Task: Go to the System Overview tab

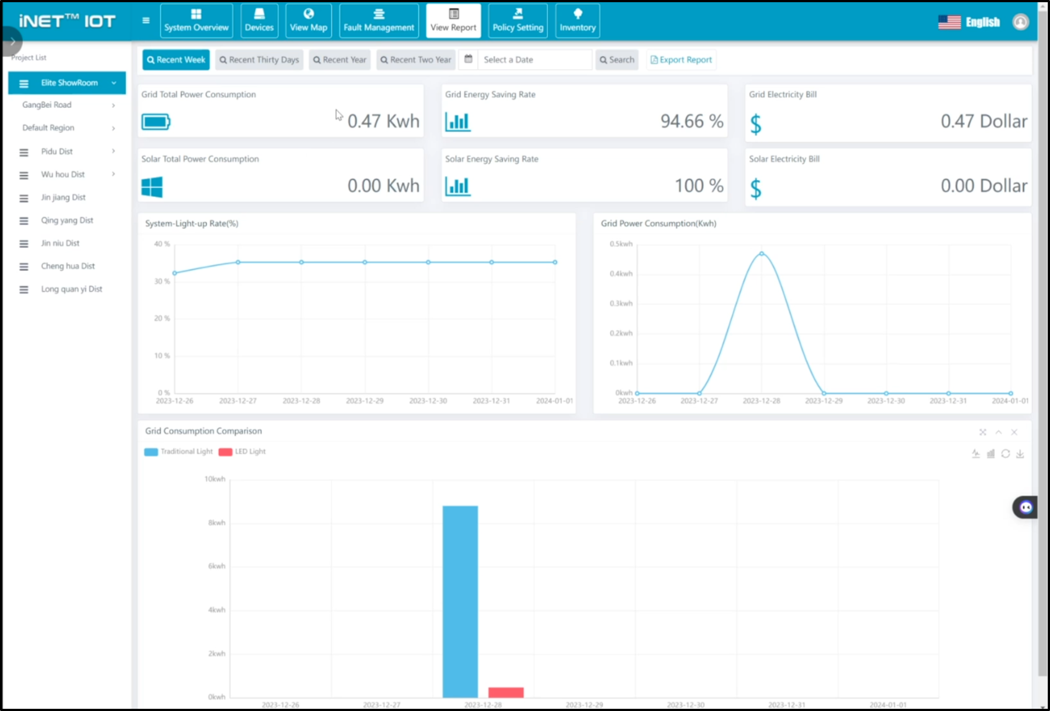Action: (x=196, y=21)
